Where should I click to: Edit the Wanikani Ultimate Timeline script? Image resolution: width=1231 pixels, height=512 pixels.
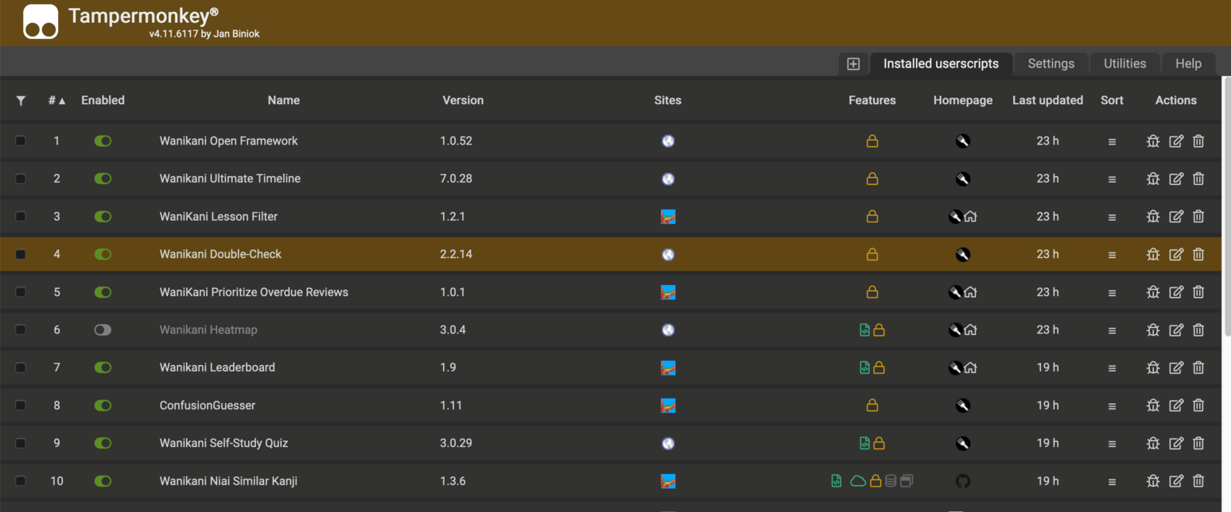(x=1176, y=179)
